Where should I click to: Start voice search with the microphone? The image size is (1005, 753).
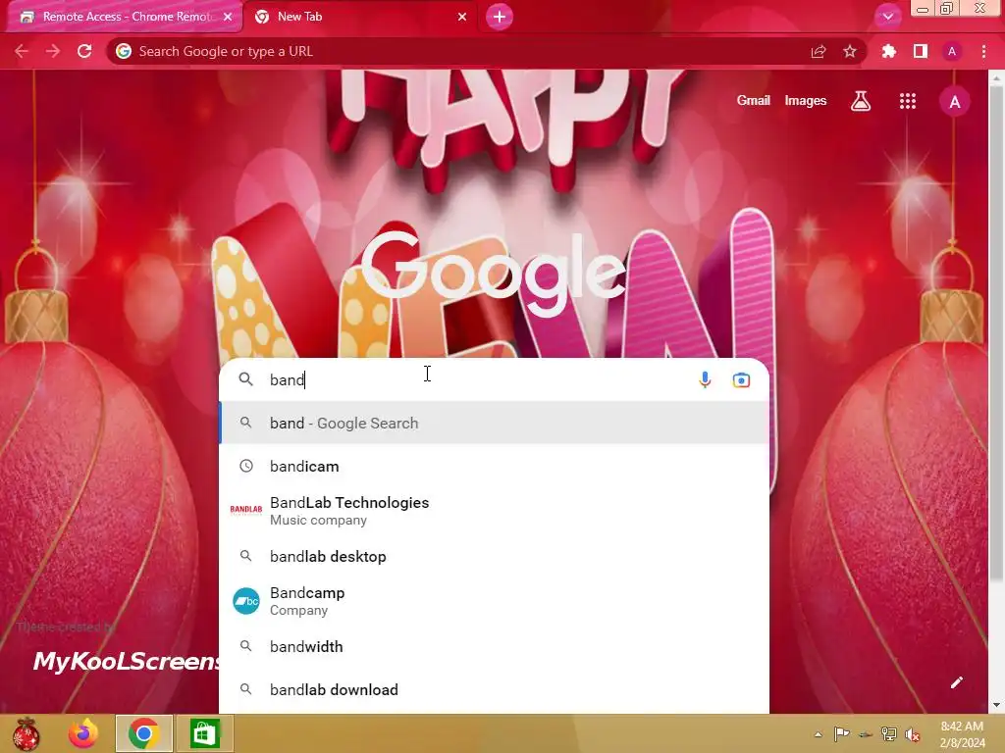pos(705,379)
